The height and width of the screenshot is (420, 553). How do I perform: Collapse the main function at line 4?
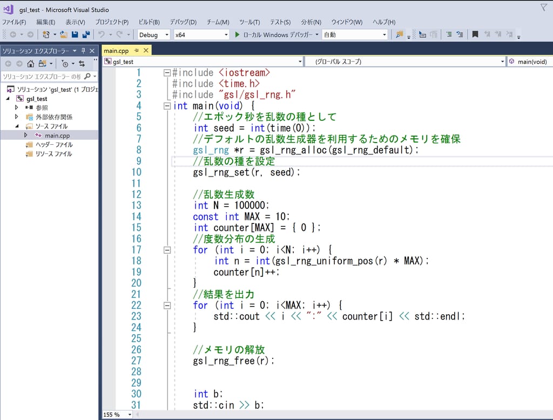[x=167, y=106]
